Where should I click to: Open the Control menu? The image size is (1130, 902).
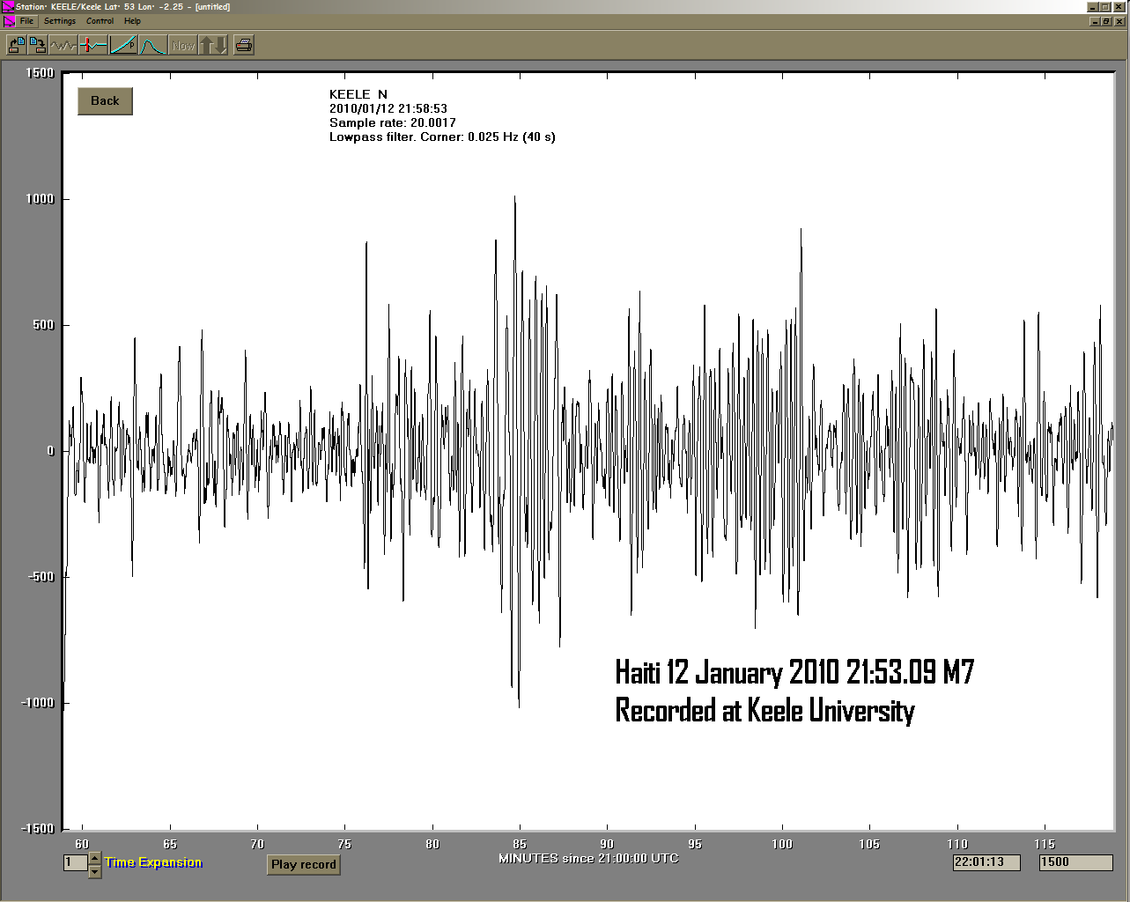click(x=100, y=21)
